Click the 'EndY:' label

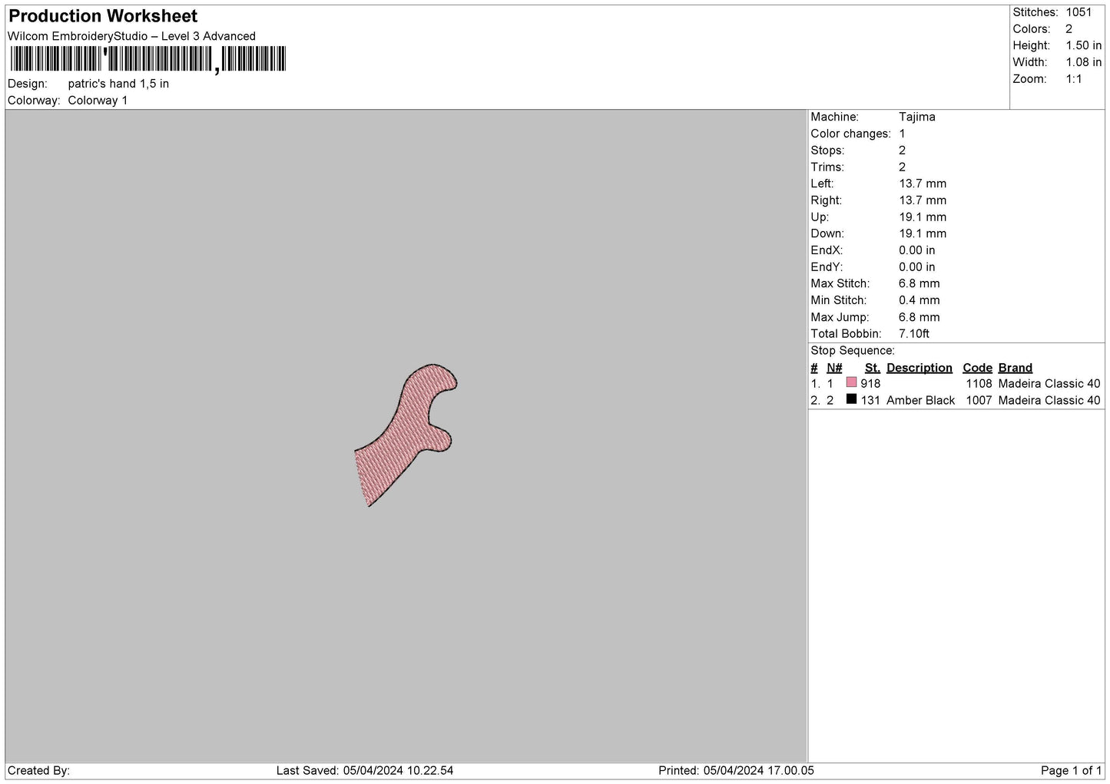click(827, 267)
